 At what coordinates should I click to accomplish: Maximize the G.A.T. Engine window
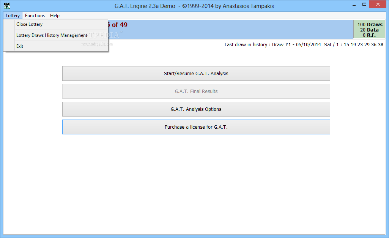coord(364,5)
